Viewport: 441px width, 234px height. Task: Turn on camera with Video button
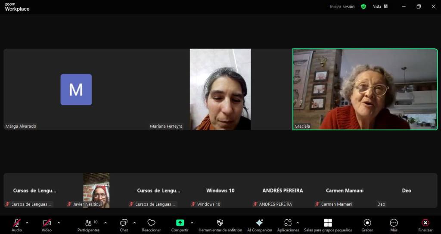[x=47, y=225]
